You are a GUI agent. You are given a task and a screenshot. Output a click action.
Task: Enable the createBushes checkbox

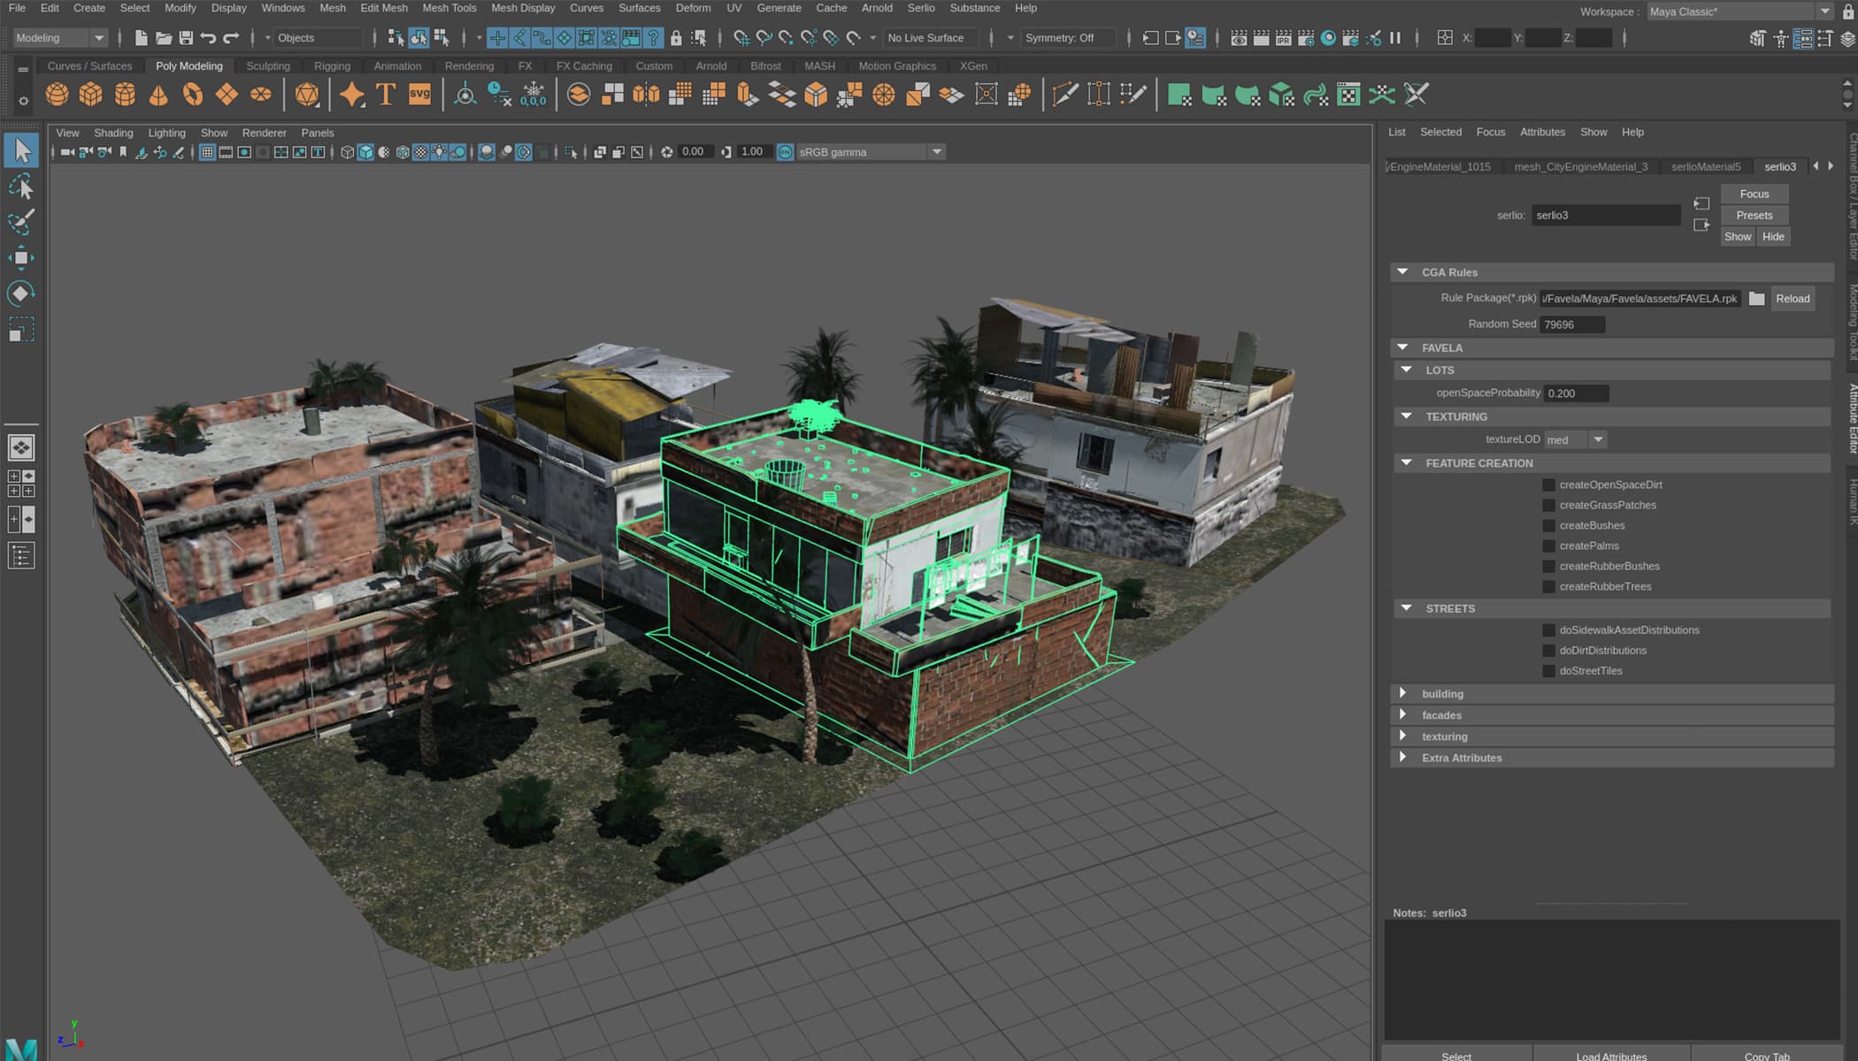click(1548, 525)
